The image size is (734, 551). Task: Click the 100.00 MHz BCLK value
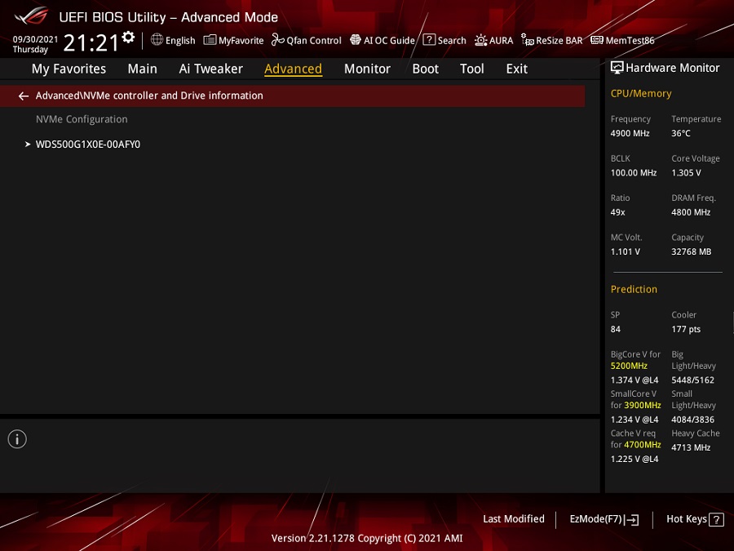[x=634, y=173]
